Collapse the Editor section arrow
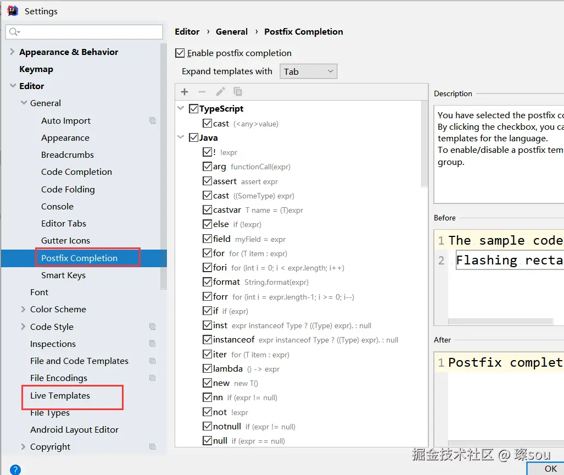Screen dimensions: 564x475 coord(13,86)
